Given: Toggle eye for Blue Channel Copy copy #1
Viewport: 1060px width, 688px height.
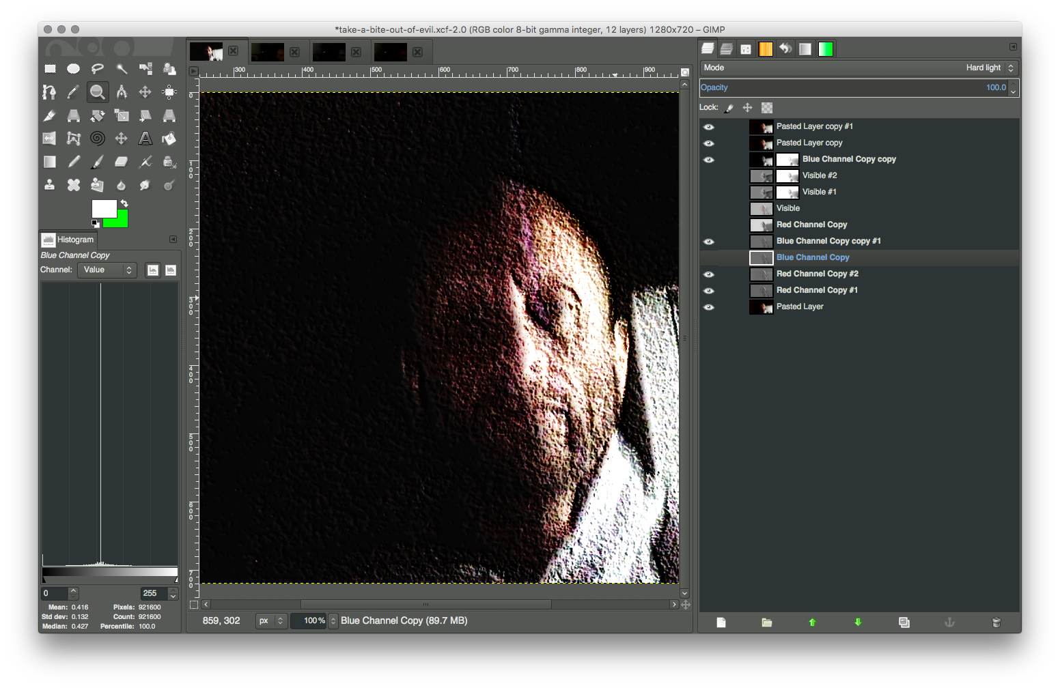Looking at the screenshot, I should click(709, 242).
